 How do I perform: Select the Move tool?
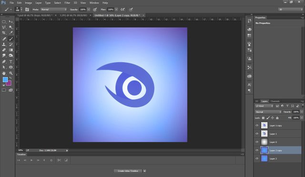click(11, 22)
